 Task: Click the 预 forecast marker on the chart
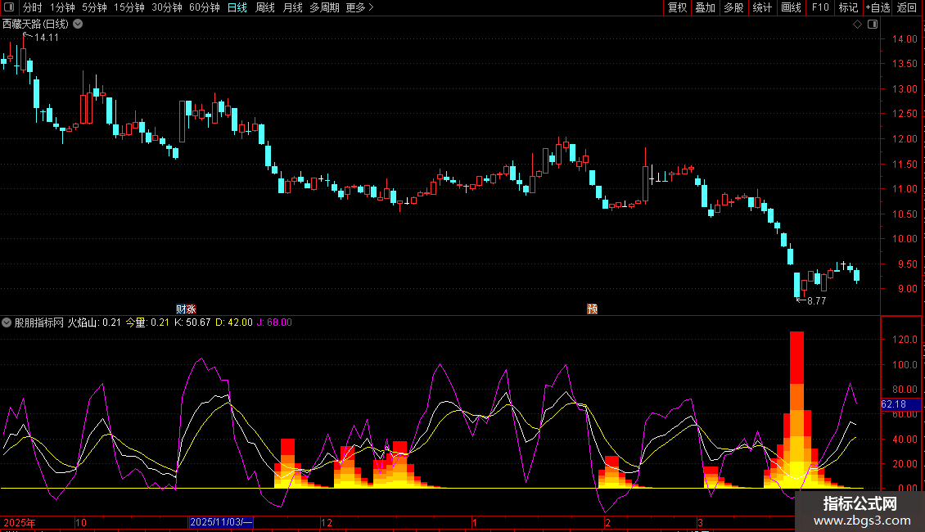click(593, 309)
